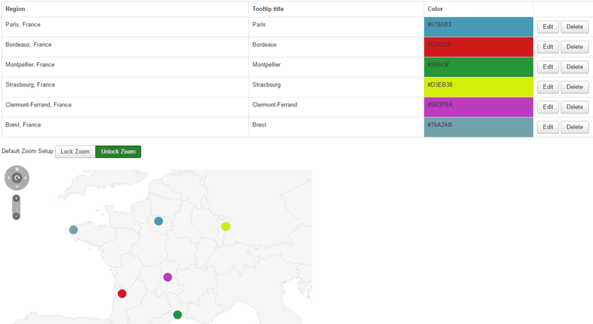Select the purple Clermont-Ferrand map marker

(x=168, y=278)
